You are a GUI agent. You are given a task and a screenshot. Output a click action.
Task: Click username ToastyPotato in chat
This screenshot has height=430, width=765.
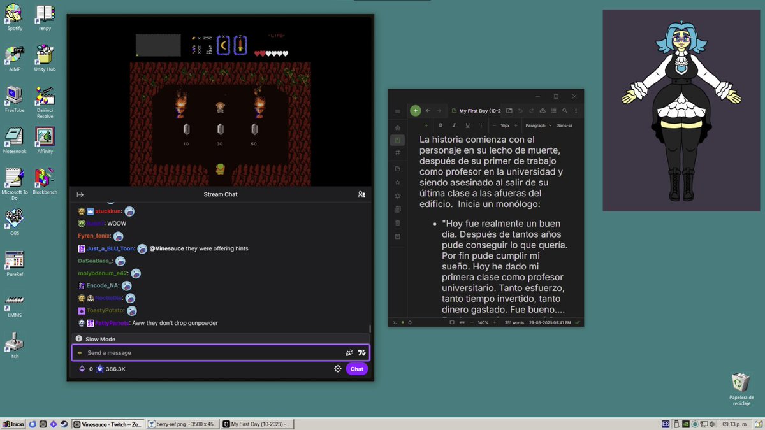tap(105, 310)
